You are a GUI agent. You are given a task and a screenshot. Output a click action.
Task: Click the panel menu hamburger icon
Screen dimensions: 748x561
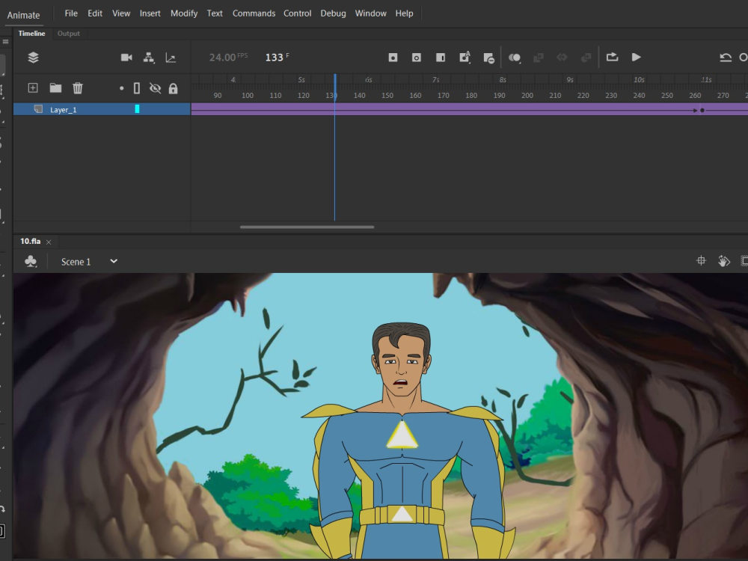[6, 41]
